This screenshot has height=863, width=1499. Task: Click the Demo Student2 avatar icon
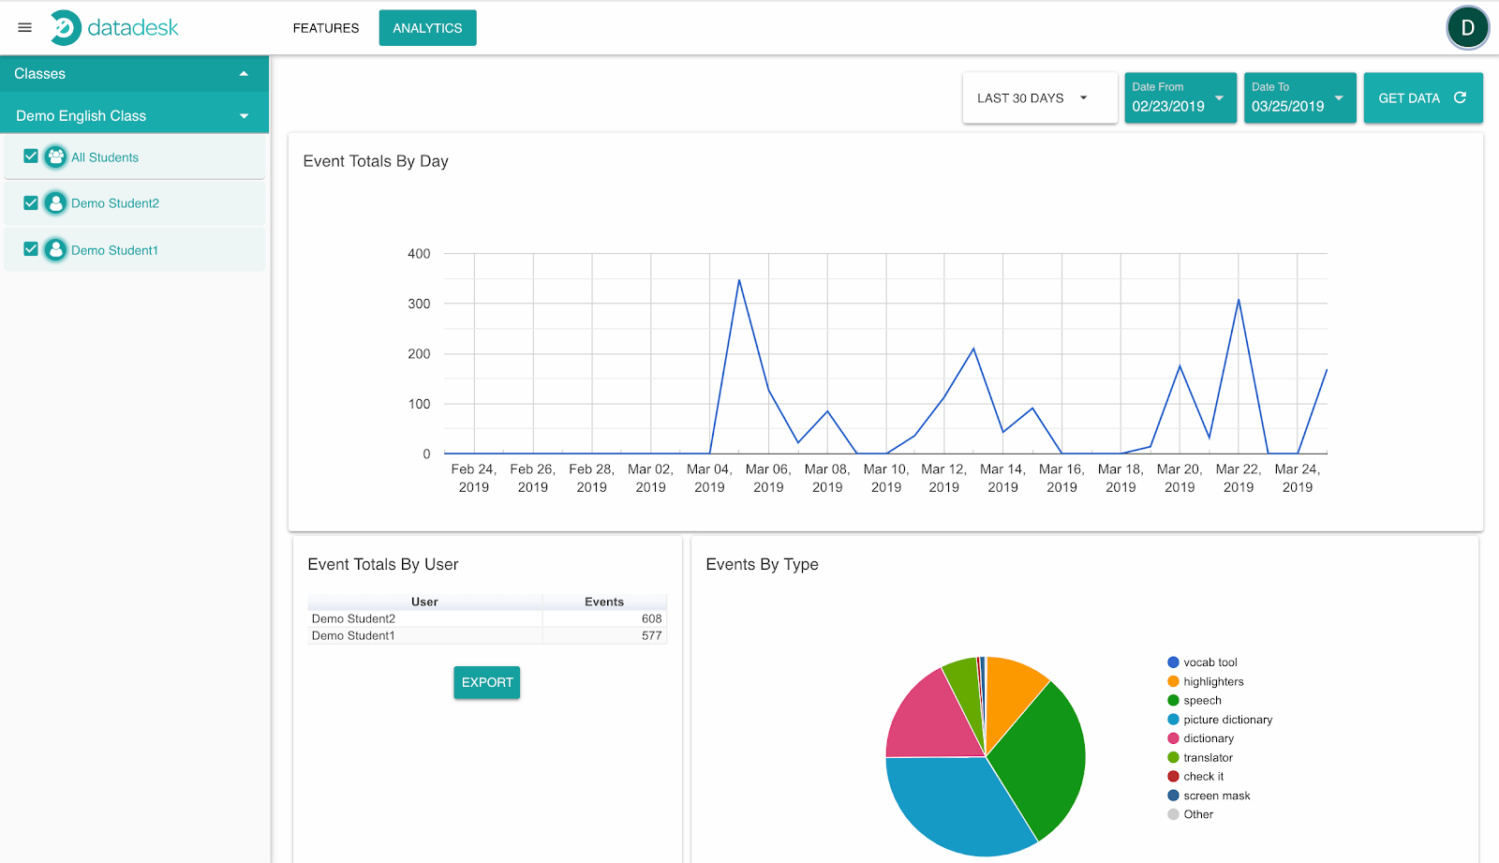pyautogui.click(x=56, y=203)
